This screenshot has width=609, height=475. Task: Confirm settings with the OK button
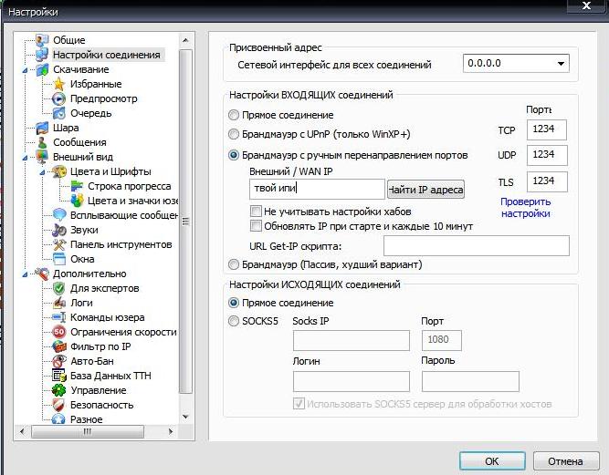coord(492,461)
